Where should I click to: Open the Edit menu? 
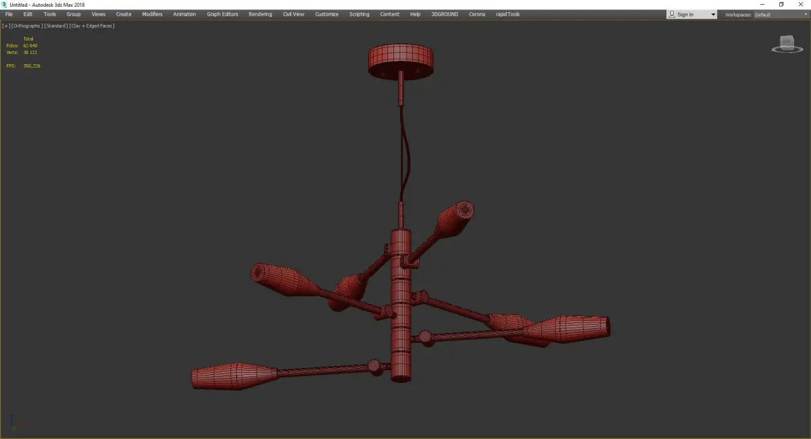point(28,14)
